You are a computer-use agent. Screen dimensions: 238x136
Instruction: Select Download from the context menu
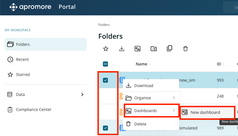143,86
